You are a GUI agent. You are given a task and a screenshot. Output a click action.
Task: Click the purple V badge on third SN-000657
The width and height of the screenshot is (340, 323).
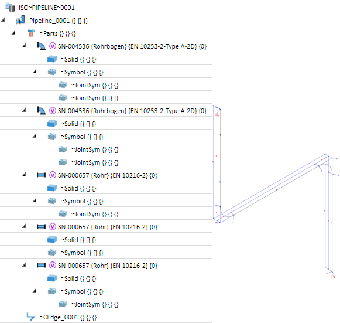(53, 266)
